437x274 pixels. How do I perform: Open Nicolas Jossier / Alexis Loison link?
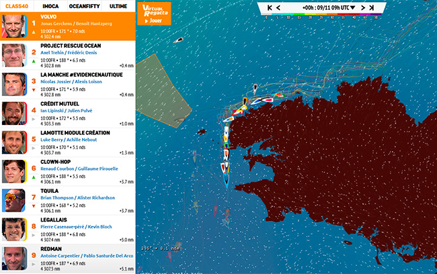click(71, 81)
